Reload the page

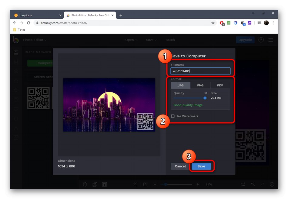pos(29,23)
